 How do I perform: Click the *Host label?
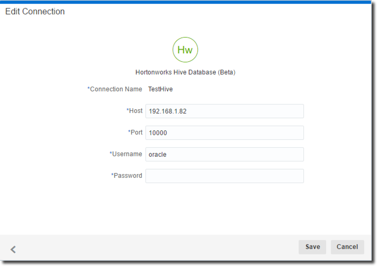pyautogui.click(x=134, y=111)
